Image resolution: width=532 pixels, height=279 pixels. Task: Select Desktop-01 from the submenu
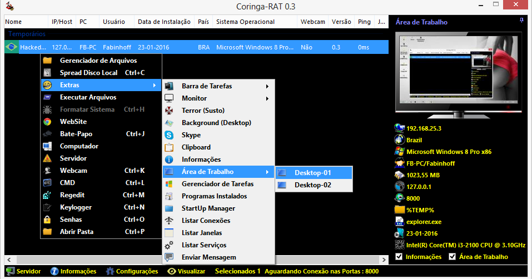point(314,173)
